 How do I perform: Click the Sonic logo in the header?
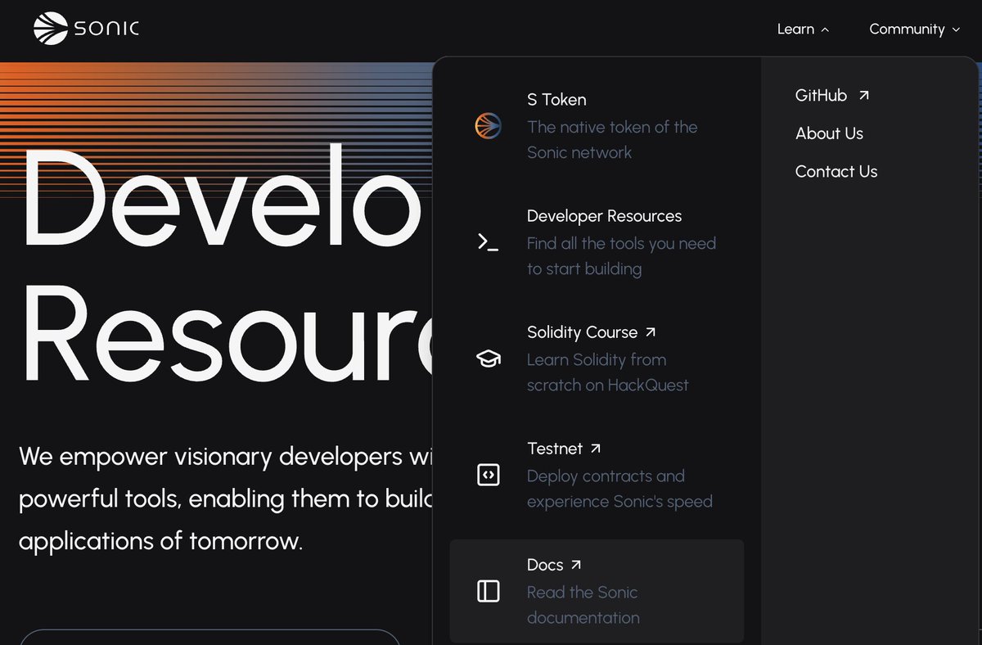pos(86,29)
